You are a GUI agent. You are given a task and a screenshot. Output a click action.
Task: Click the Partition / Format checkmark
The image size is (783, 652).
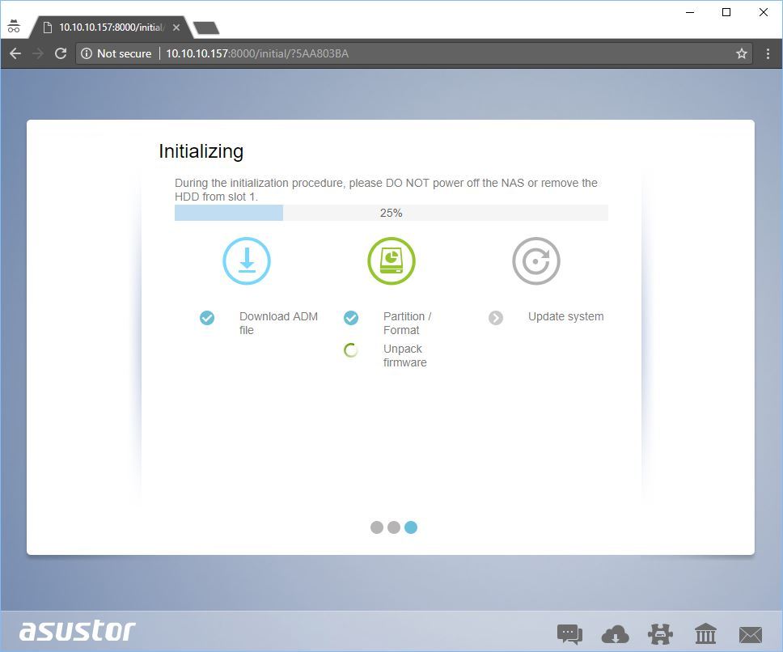click(x=351, y=318)
